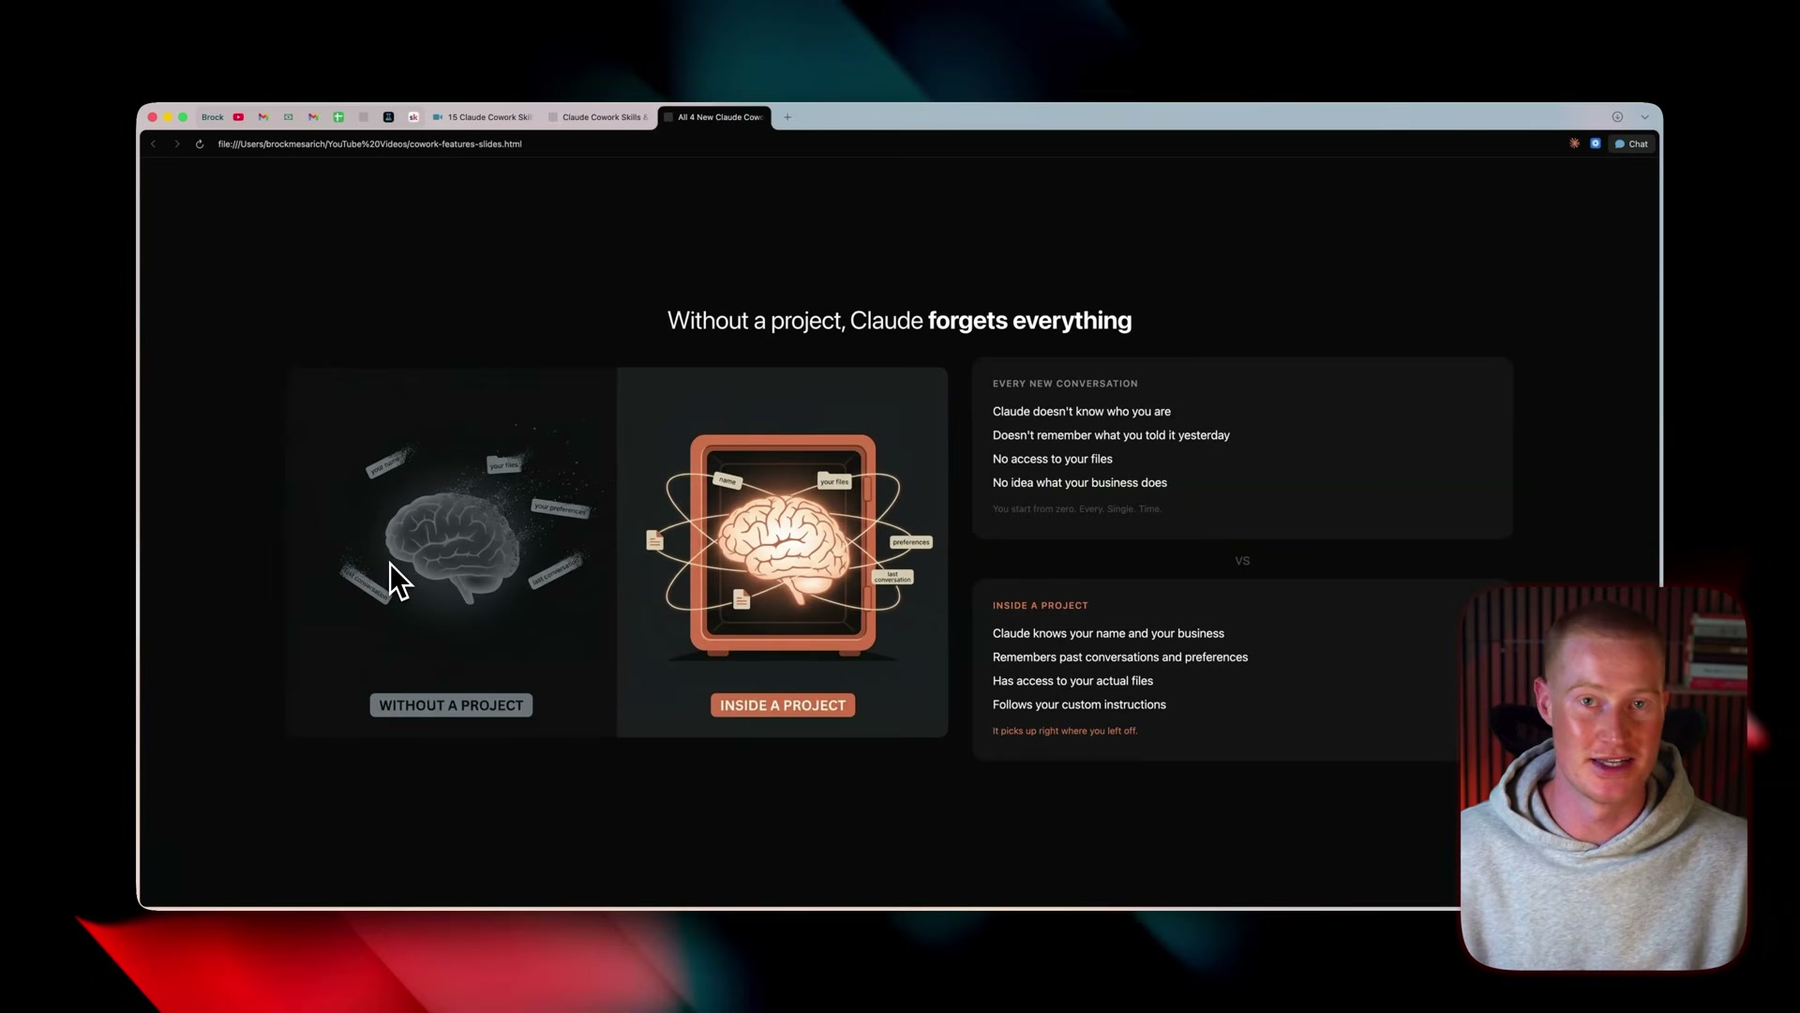Click the YouTube pinned tab icon

click(x=238, y=117)
